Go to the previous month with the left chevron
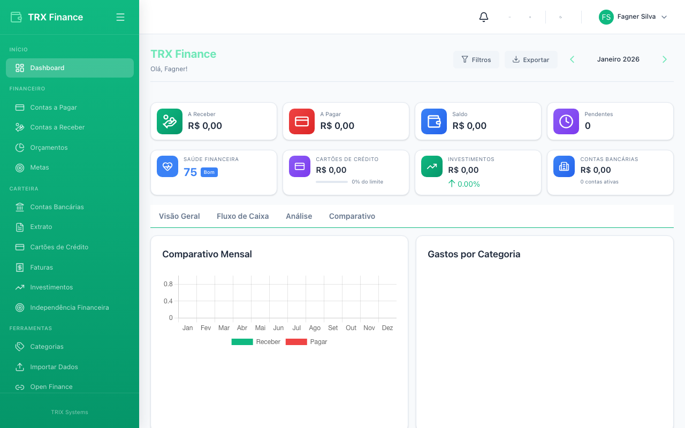The height and width of the screenshot is (428, 685). point(572,59)
